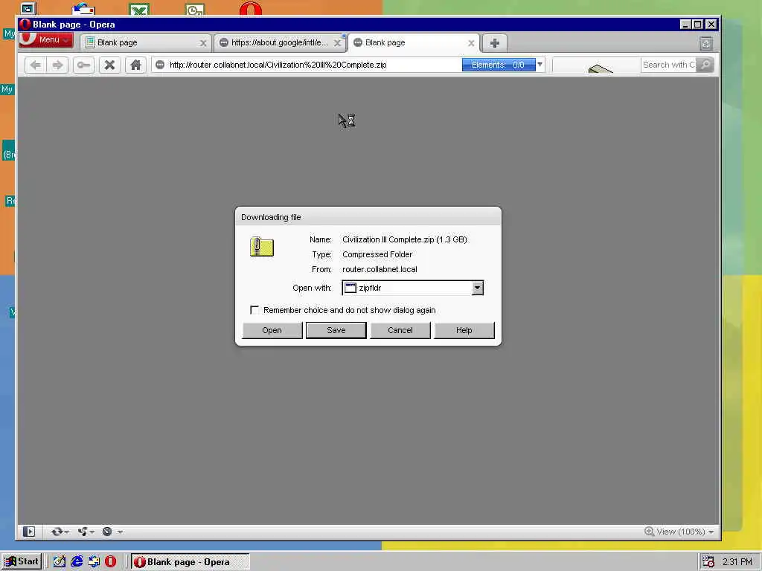Click the site info badge in address bar

click(x=160, y=65)
